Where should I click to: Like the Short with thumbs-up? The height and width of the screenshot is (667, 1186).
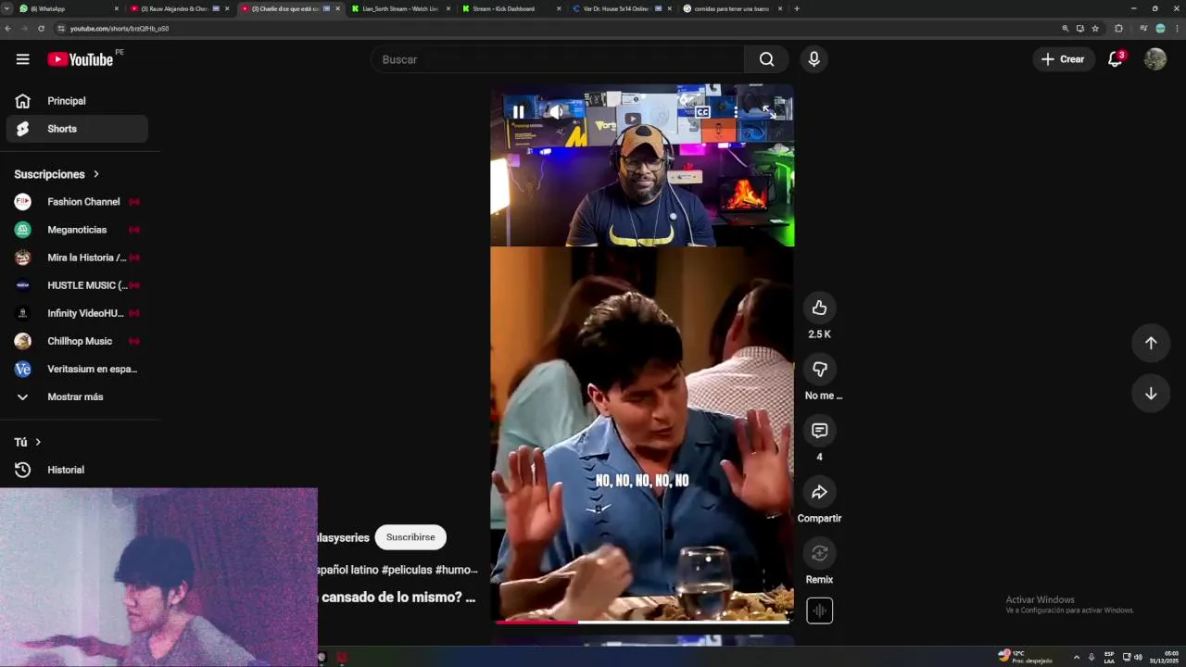tap(819, 308)
